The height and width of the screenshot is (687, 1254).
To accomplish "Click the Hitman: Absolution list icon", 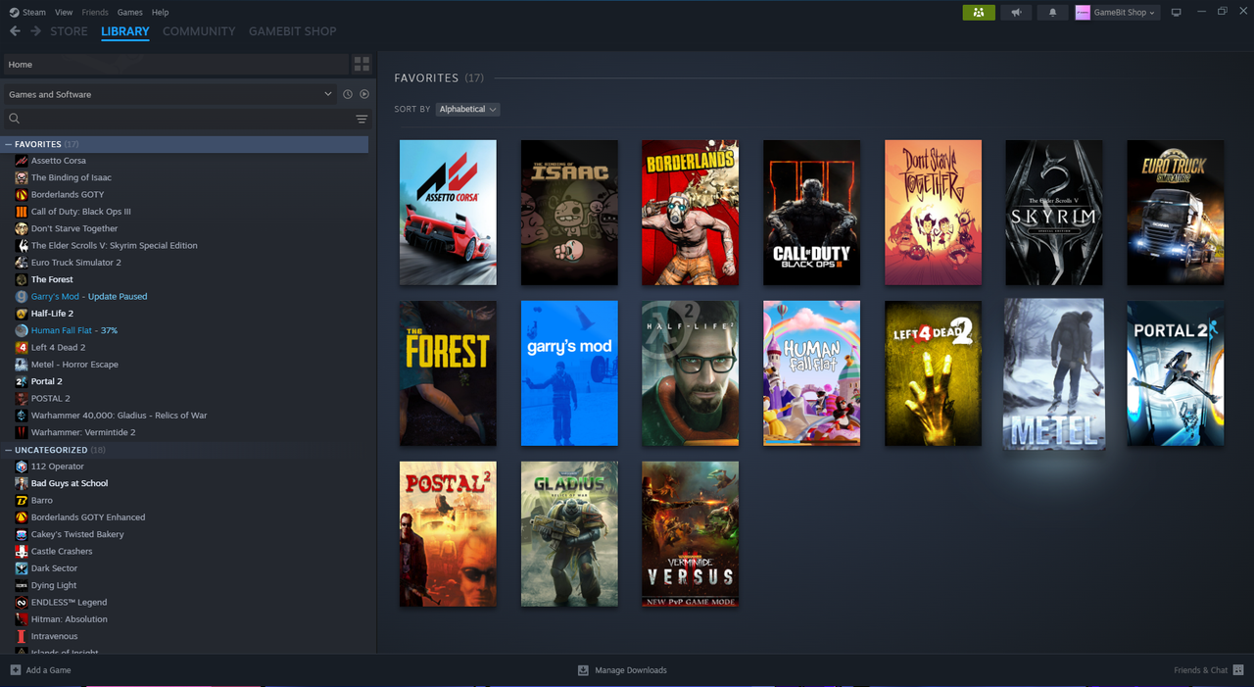I will coord(22,619).
